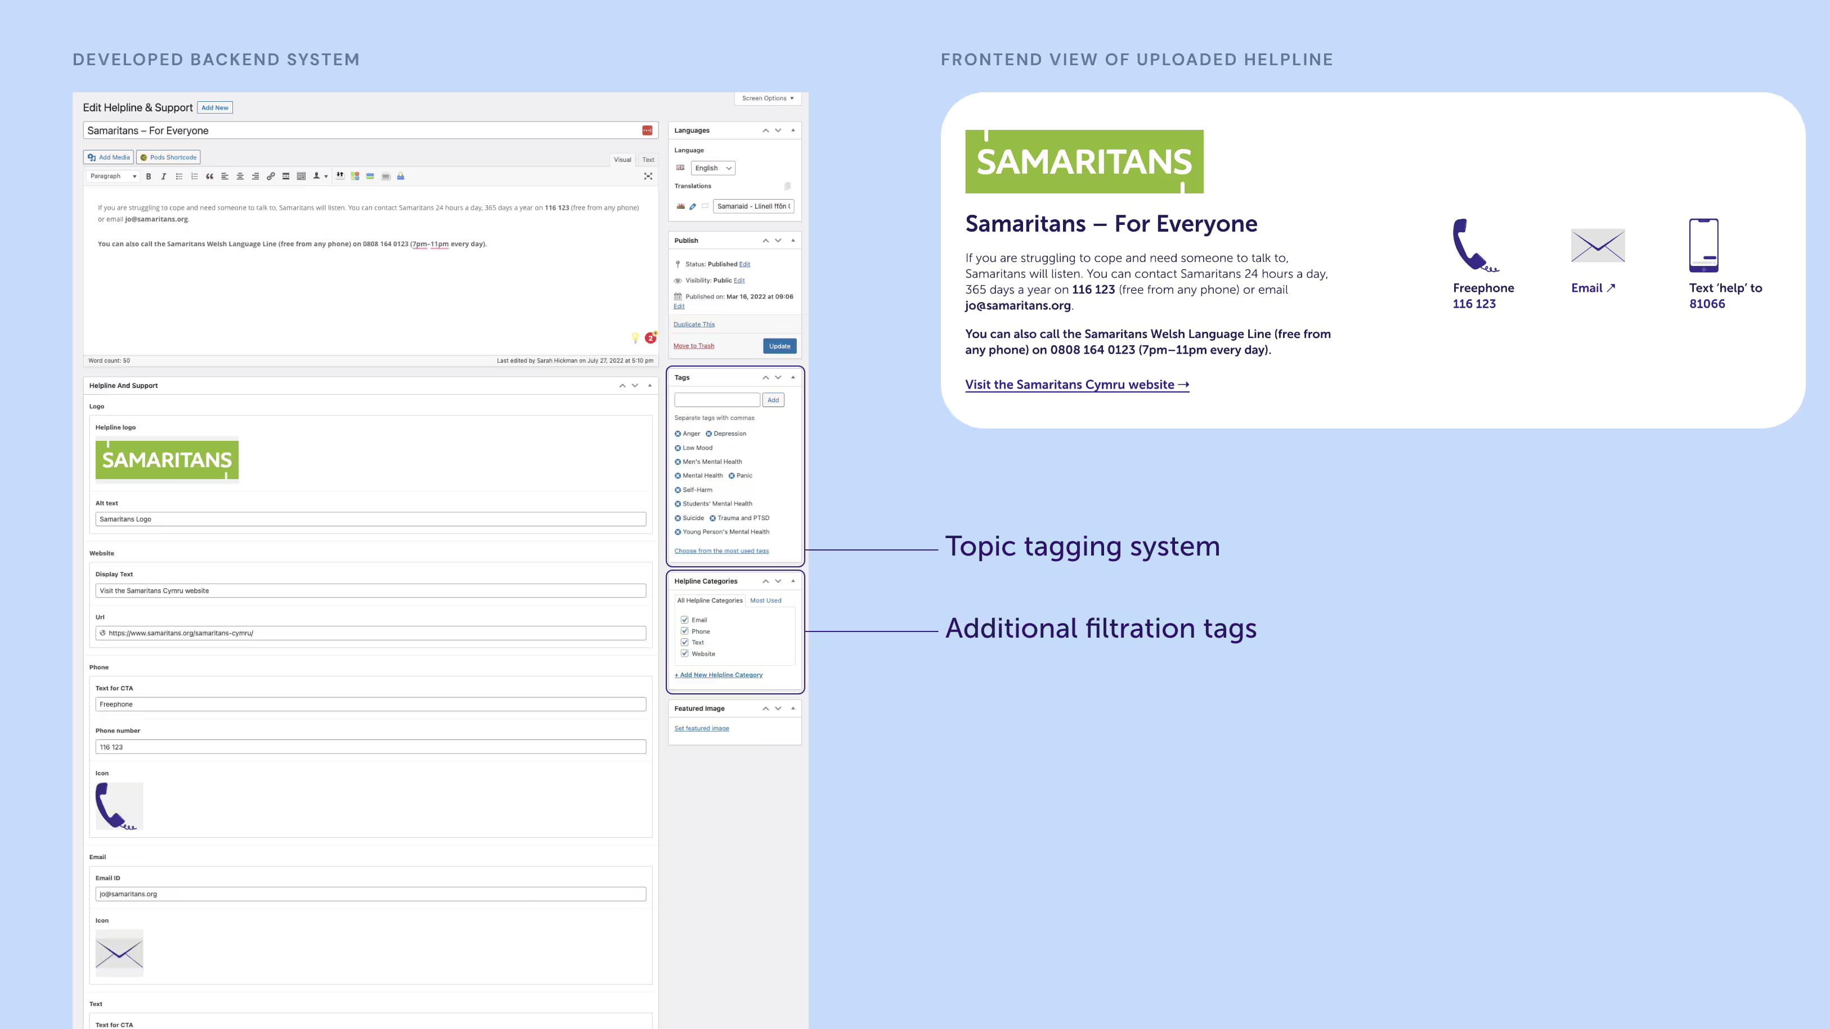Remove the Suicide tag
Screen dimensions: 1830x1029
(678, 518)
